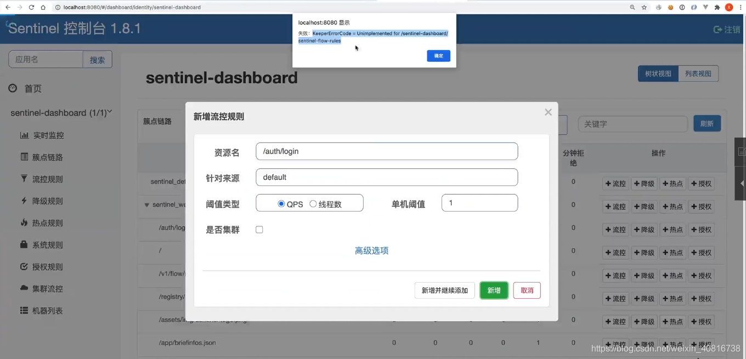The width and height of the screenshot is (746, 359).
Task: Confirm the alert with 确定 button
Action: click(x=438, y=56)
